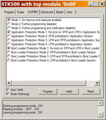Screen dimensions: 106x120
Task: Close the STK500 window
Action: (102, 4)
